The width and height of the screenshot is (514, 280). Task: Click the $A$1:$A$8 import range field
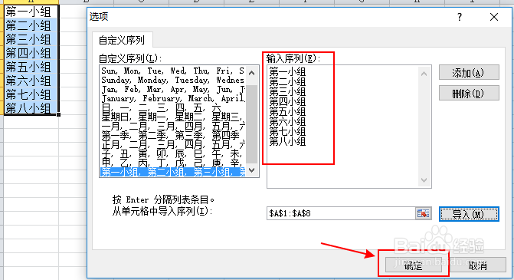point(341,214)
